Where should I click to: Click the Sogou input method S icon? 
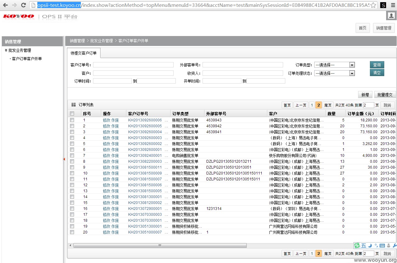point(357,246)
